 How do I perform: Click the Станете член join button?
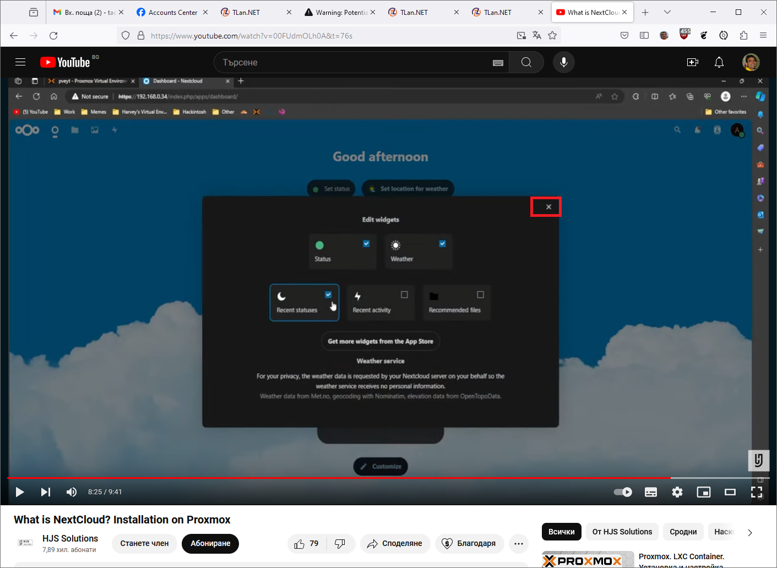pos(144,544)
